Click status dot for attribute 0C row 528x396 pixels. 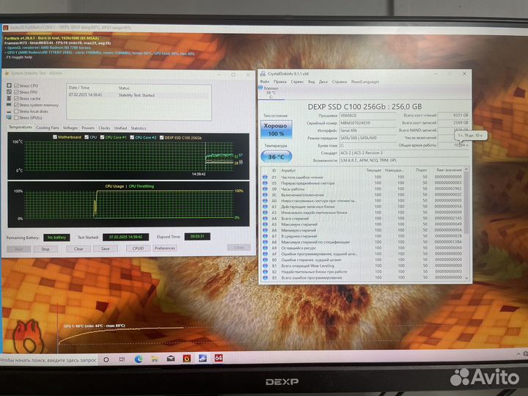(265, 194)
